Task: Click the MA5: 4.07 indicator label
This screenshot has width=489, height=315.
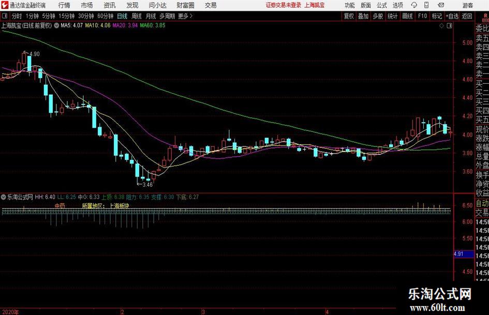Action: tap(72, 25)
